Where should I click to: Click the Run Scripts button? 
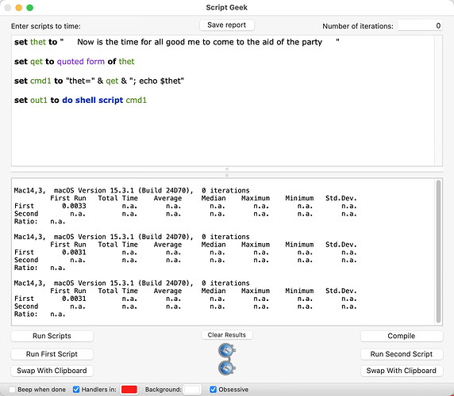pos(52,336)
